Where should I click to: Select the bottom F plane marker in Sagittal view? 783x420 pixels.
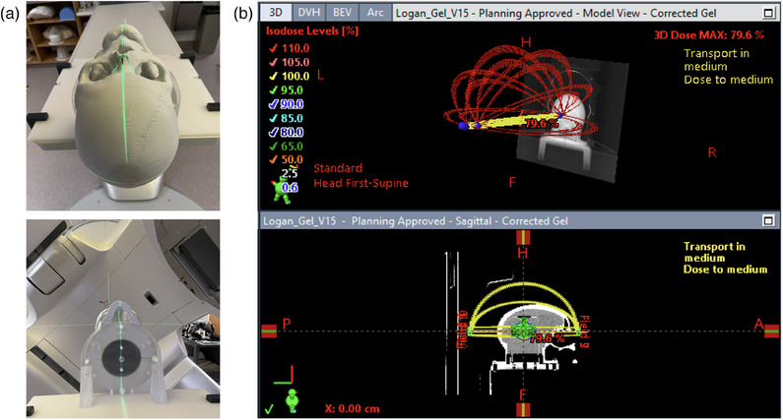coord(522,410)
